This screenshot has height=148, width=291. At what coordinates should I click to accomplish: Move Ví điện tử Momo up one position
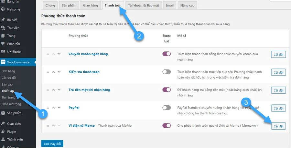53,126
